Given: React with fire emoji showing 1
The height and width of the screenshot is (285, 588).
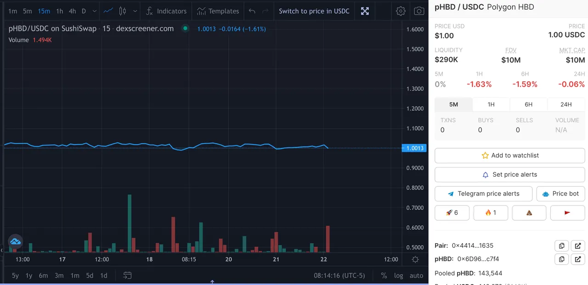Looking at the screenshot, I should coord(491,213).
